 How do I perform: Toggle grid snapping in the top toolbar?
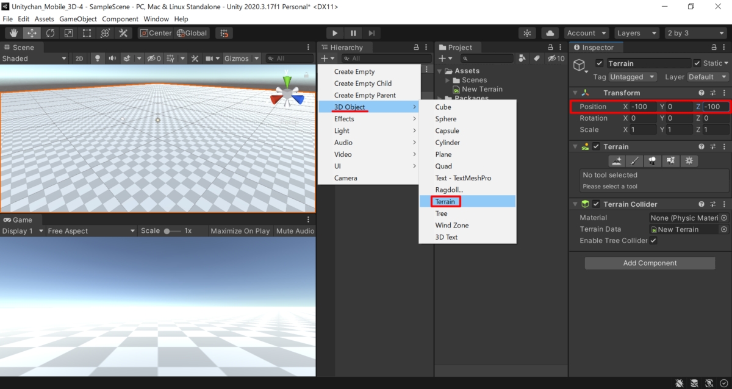pos(224,33)
